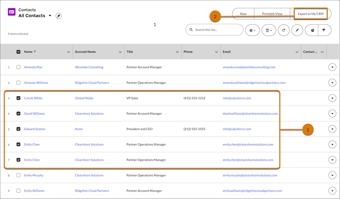This screenshot has height=199, width=340.
Task: Check the Amanda Williams row checkbox
Action: pyautogui.click(x=18, y=82)
